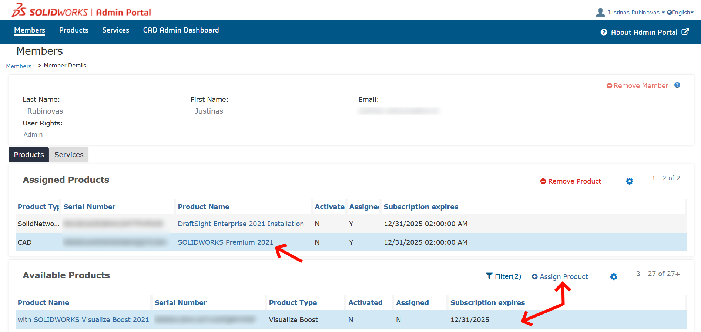
Task: Open Available Products column settings gear
Action: point(614,277)
